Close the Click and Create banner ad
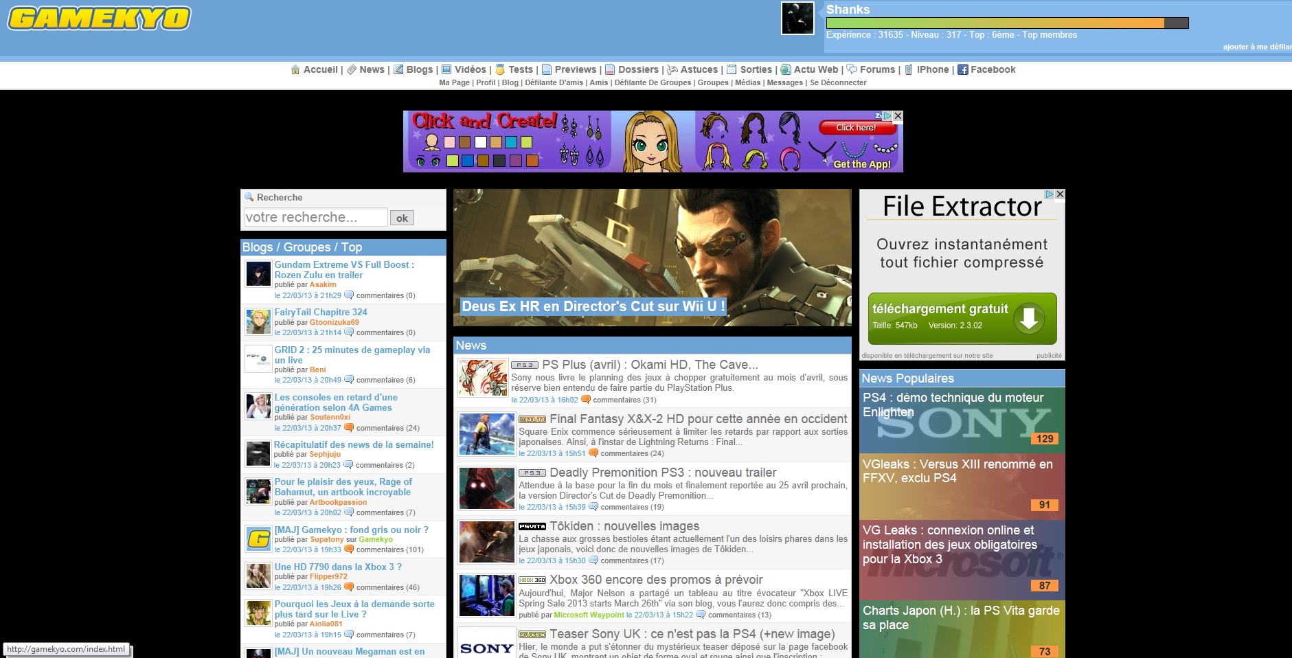The width and height of the screenshot is (1292, 658). pyautogui.click(x=898, y=116)
